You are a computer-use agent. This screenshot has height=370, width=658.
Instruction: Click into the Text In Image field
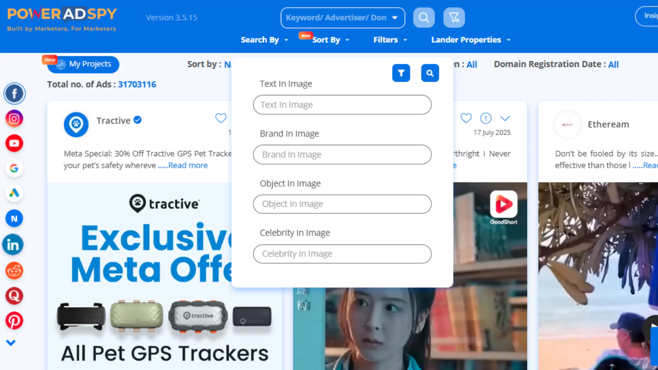tap(342, 105)
